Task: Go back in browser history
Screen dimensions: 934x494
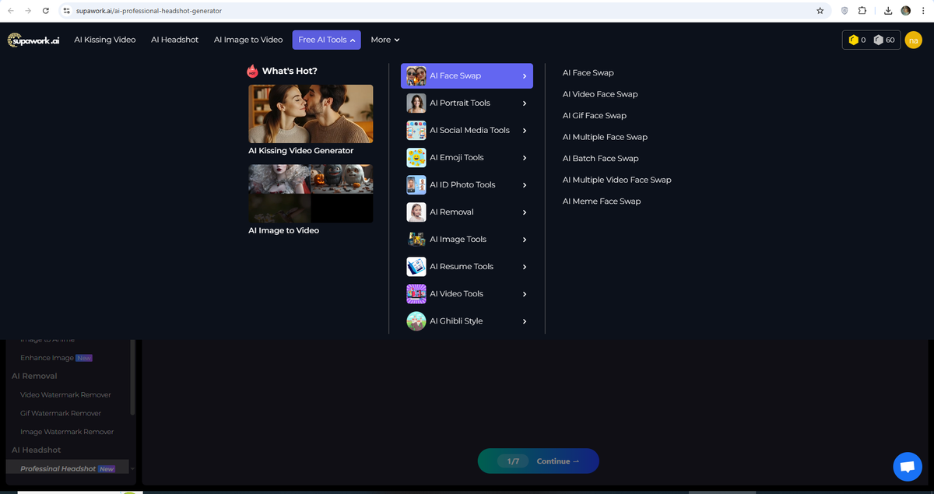Action: [11, 11]
